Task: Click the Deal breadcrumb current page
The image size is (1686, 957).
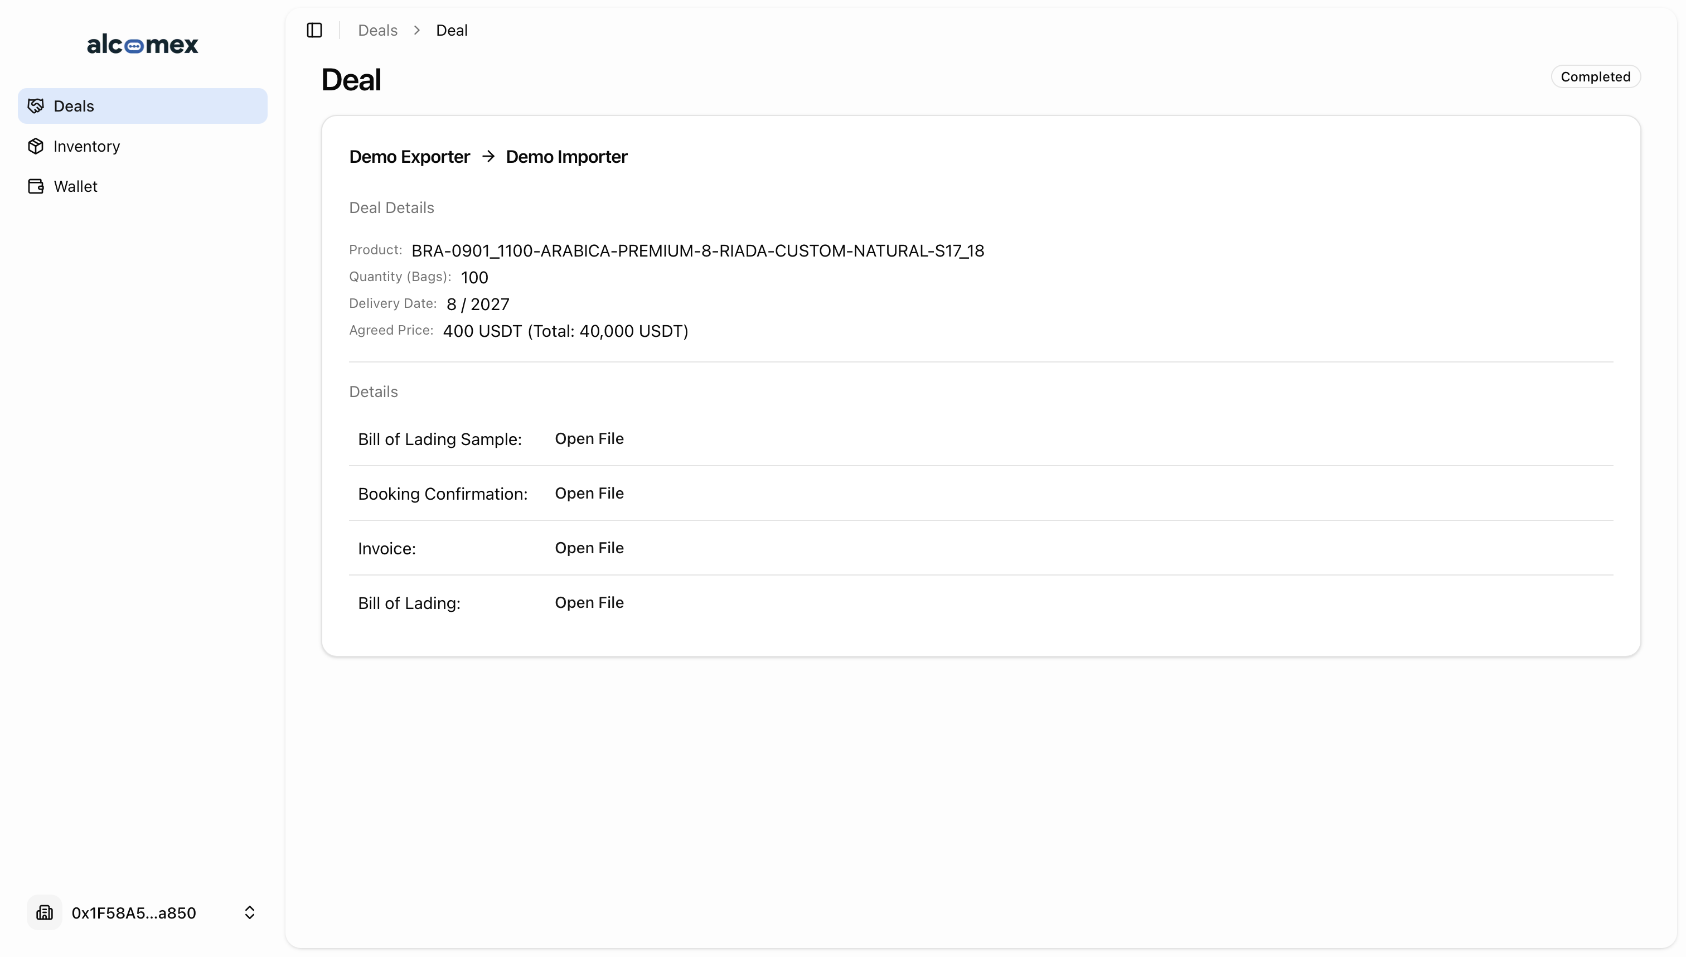Action: pos(452,30)
